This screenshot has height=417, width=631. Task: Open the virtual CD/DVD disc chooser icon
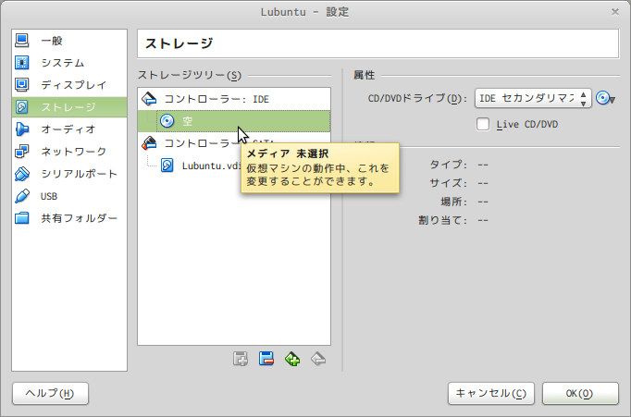[x=605, y=98]
